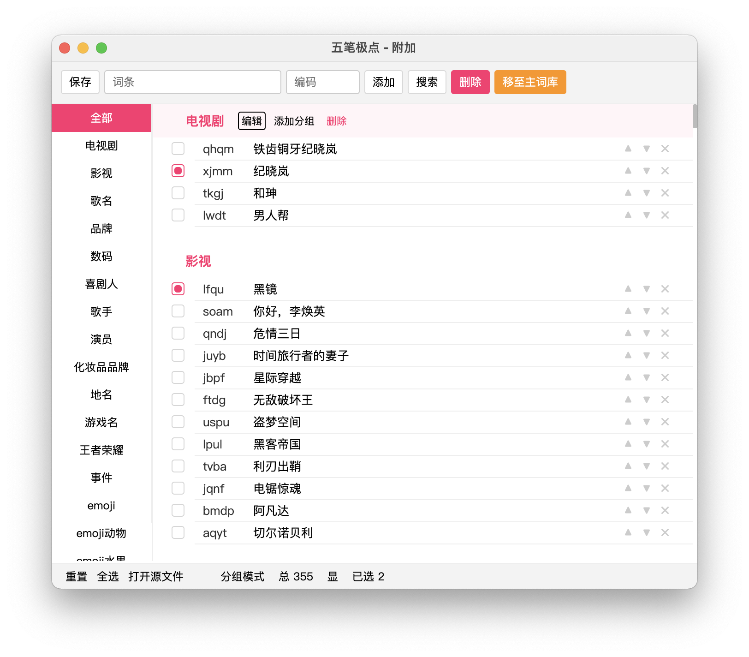Viewport: 749px width, 657px height.
Task: Move 危情三日 up one position
Action: [x=628, y=333]
